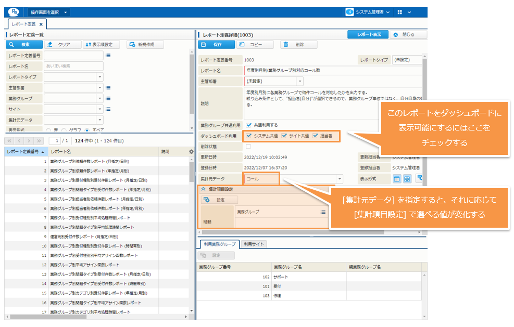Toggle the 共通利用する checkbox
The width and height of the screenshot is (514, 327).
248,125
